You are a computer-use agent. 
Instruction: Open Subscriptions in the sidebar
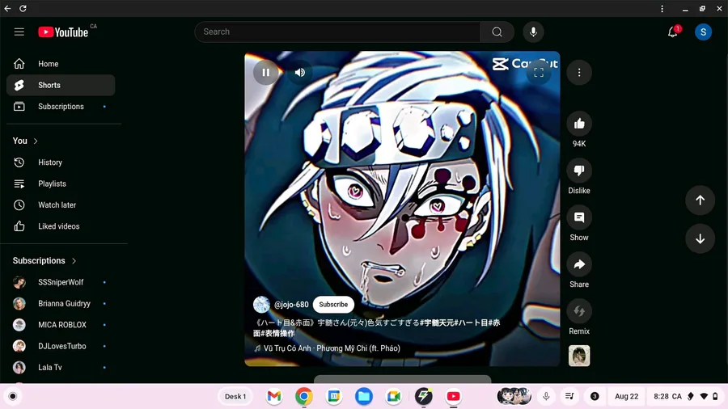point(61,107)
